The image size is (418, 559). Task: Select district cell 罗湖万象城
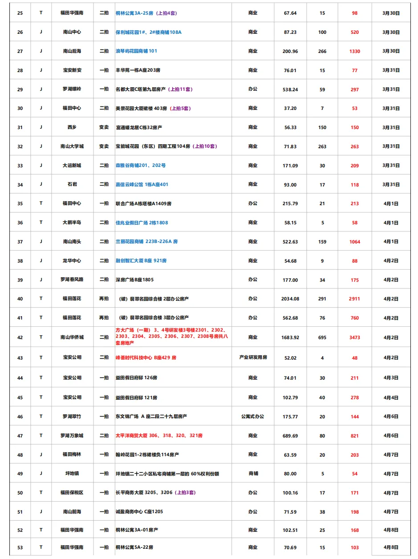click(x=72, y=436)
